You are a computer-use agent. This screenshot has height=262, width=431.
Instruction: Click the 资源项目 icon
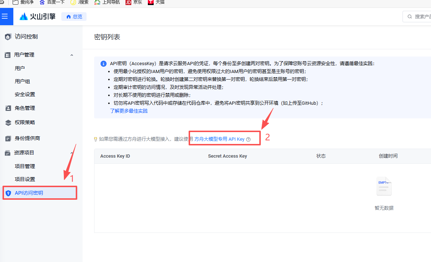coord(8,153)
